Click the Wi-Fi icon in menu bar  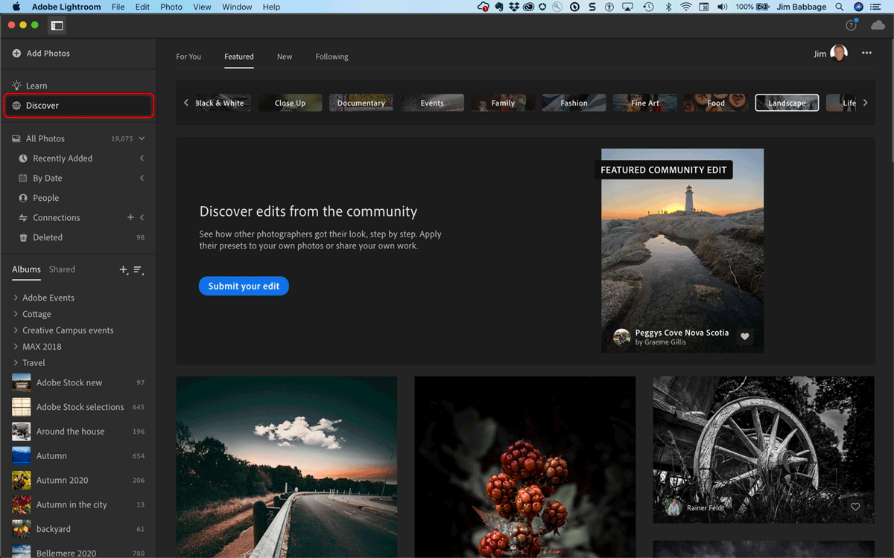(685, 7)
